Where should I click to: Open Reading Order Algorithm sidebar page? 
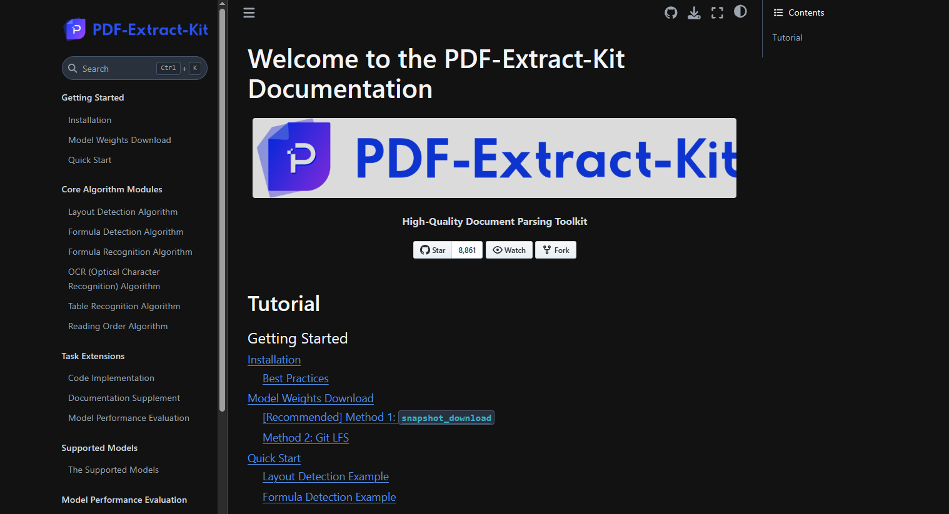click(x=118, y=326)
